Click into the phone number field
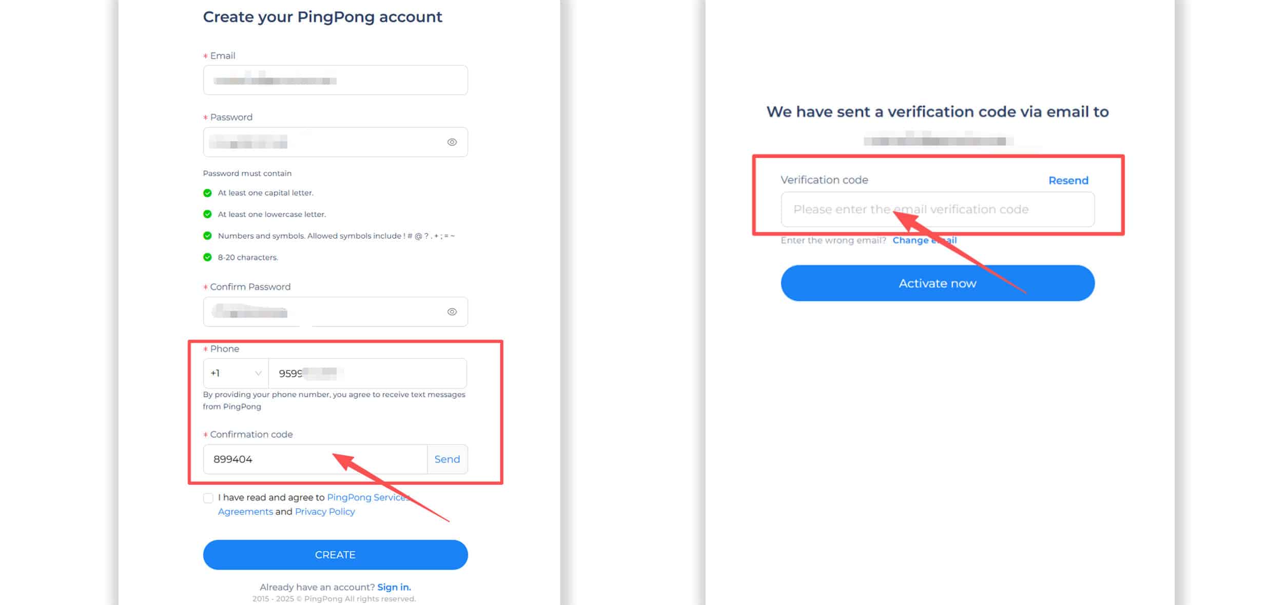1287x605 pixels. 367,373
